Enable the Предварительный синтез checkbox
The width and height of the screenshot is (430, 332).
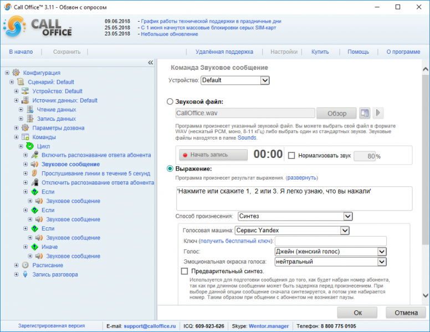185,271
